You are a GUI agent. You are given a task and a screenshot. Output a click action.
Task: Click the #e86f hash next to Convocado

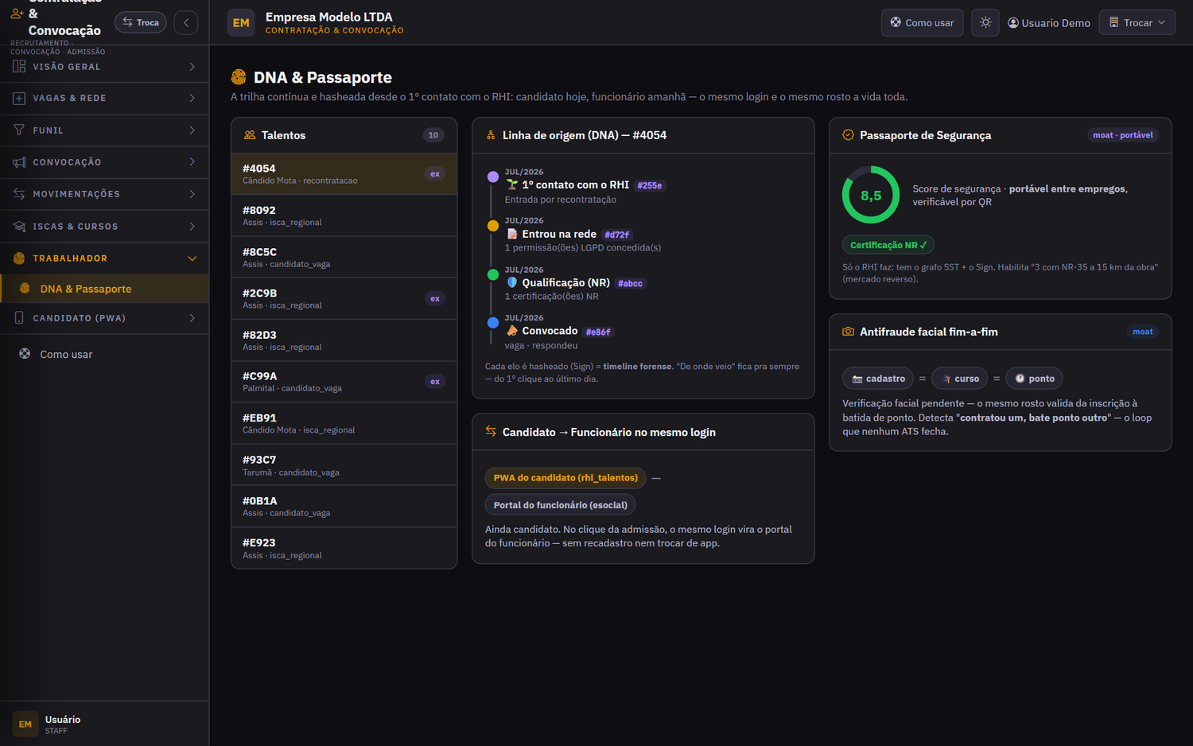(x=598, y=332)
